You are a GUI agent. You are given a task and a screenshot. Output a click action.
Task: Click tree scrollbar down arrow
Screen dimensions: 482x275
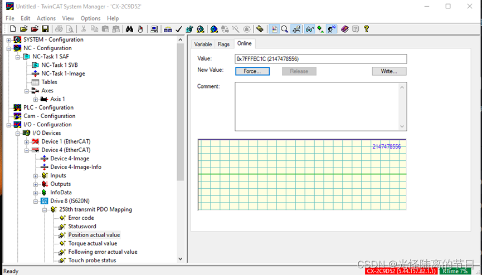click(181, 259)
